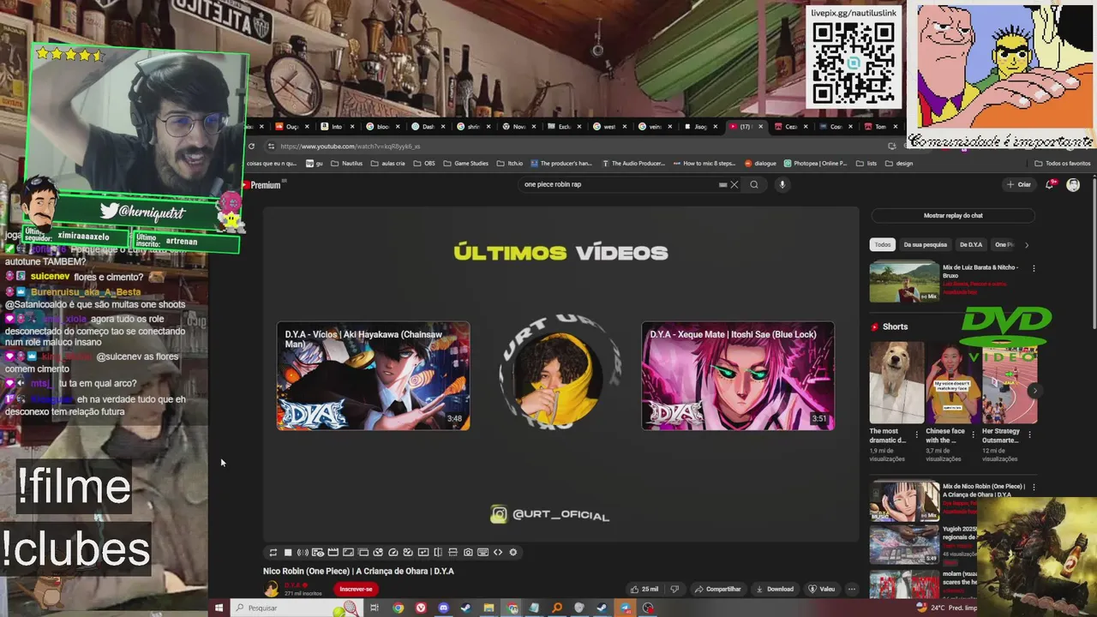
Task: Open the OBS bookmarks folder
Action: click(x=424, y=164)
